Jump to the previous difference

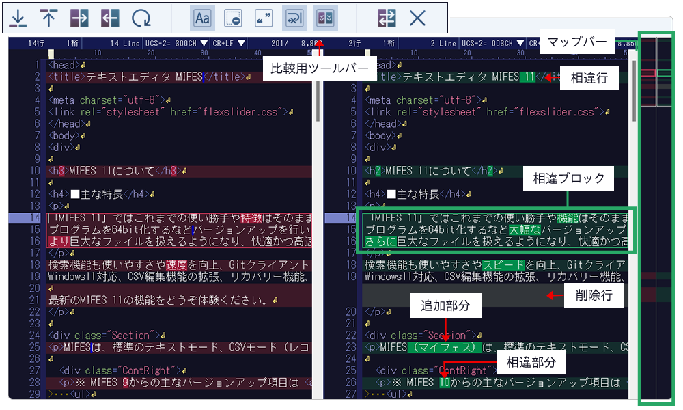48,18
